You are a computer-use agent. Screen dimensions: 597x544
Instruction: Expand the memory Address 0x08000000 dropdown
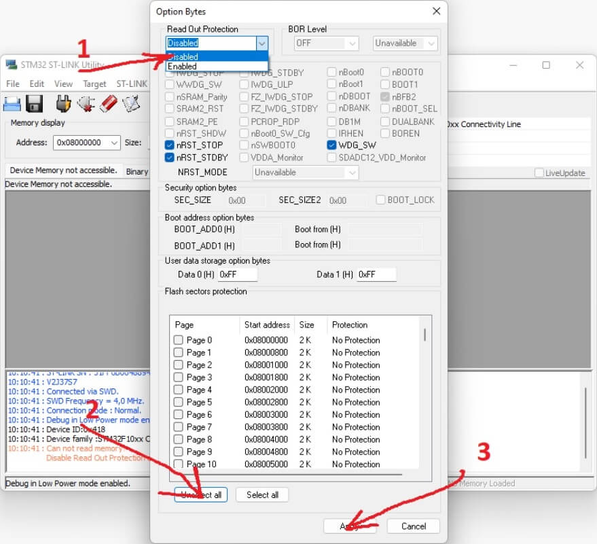[x=114, y=143]
